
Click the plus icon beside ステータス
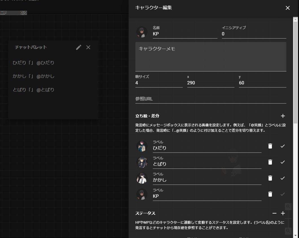[283, 213]
